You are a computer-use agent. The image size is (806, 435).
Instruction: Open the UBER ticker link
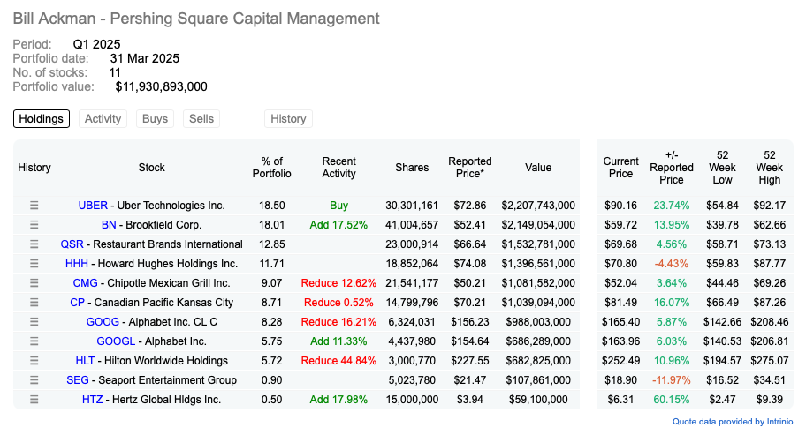coord(93,206)
